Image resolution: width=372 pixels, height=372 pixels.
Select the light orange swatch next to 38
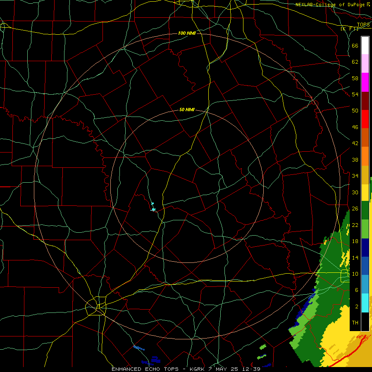(x=365, y=156)
